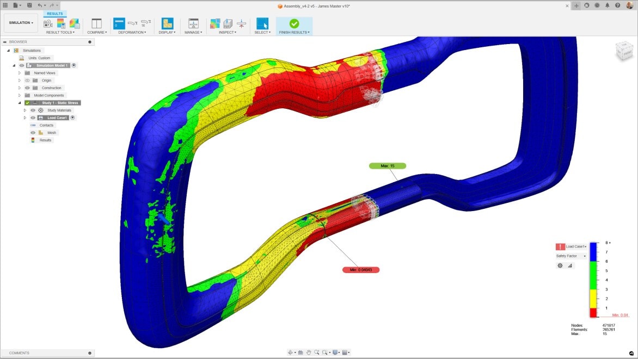
Task: Open the Select tool in the toolbar
Action: [x=262, y=24]
